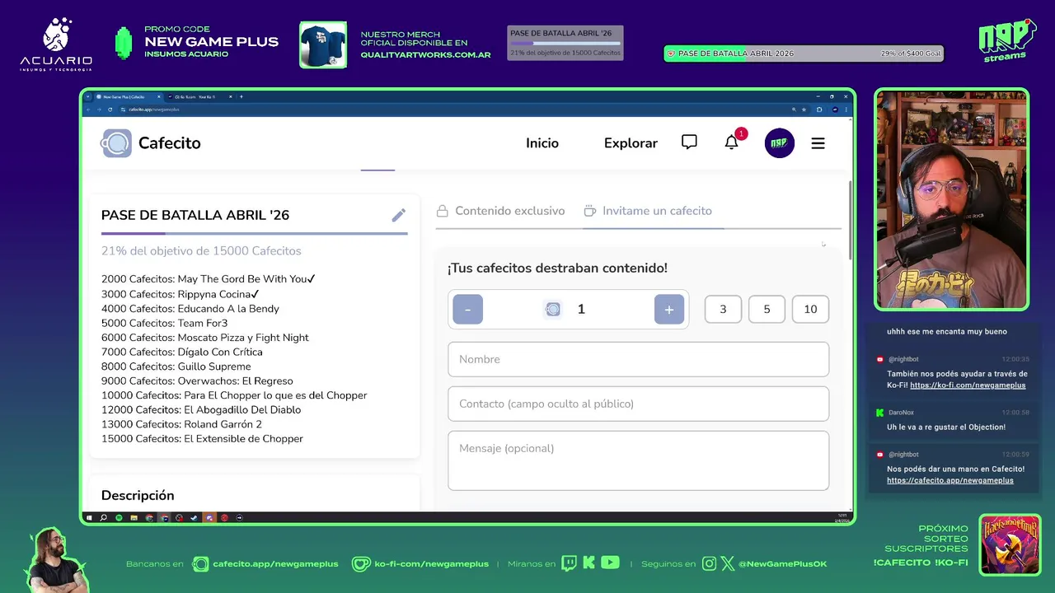Open the chat messages icon
The image size is (1055, 593).
click(689, 142)
